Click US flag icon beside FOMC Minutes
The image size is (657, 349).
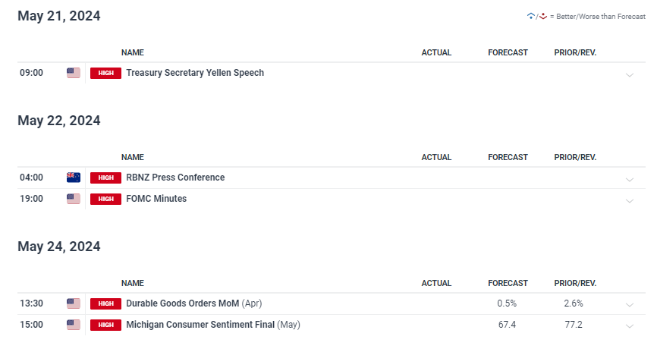(74, 199)
